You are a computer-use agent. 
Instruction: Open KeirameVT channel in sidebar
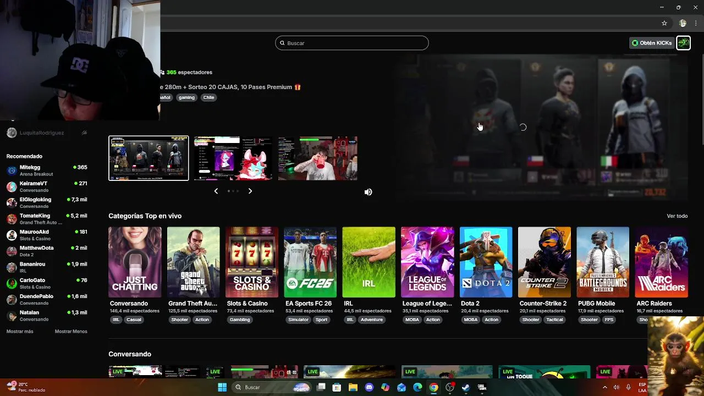47,186
